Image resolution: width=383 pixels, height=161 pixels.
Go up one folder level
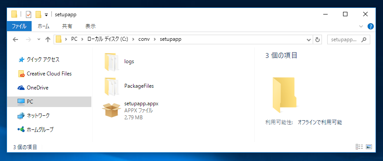pyautogui.click(x=48, y=39)
